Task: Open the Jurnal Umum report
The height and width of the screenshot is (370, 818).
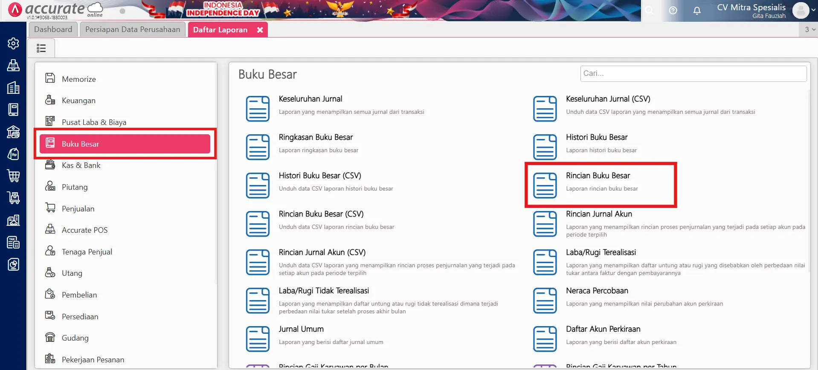Action: 301,329
